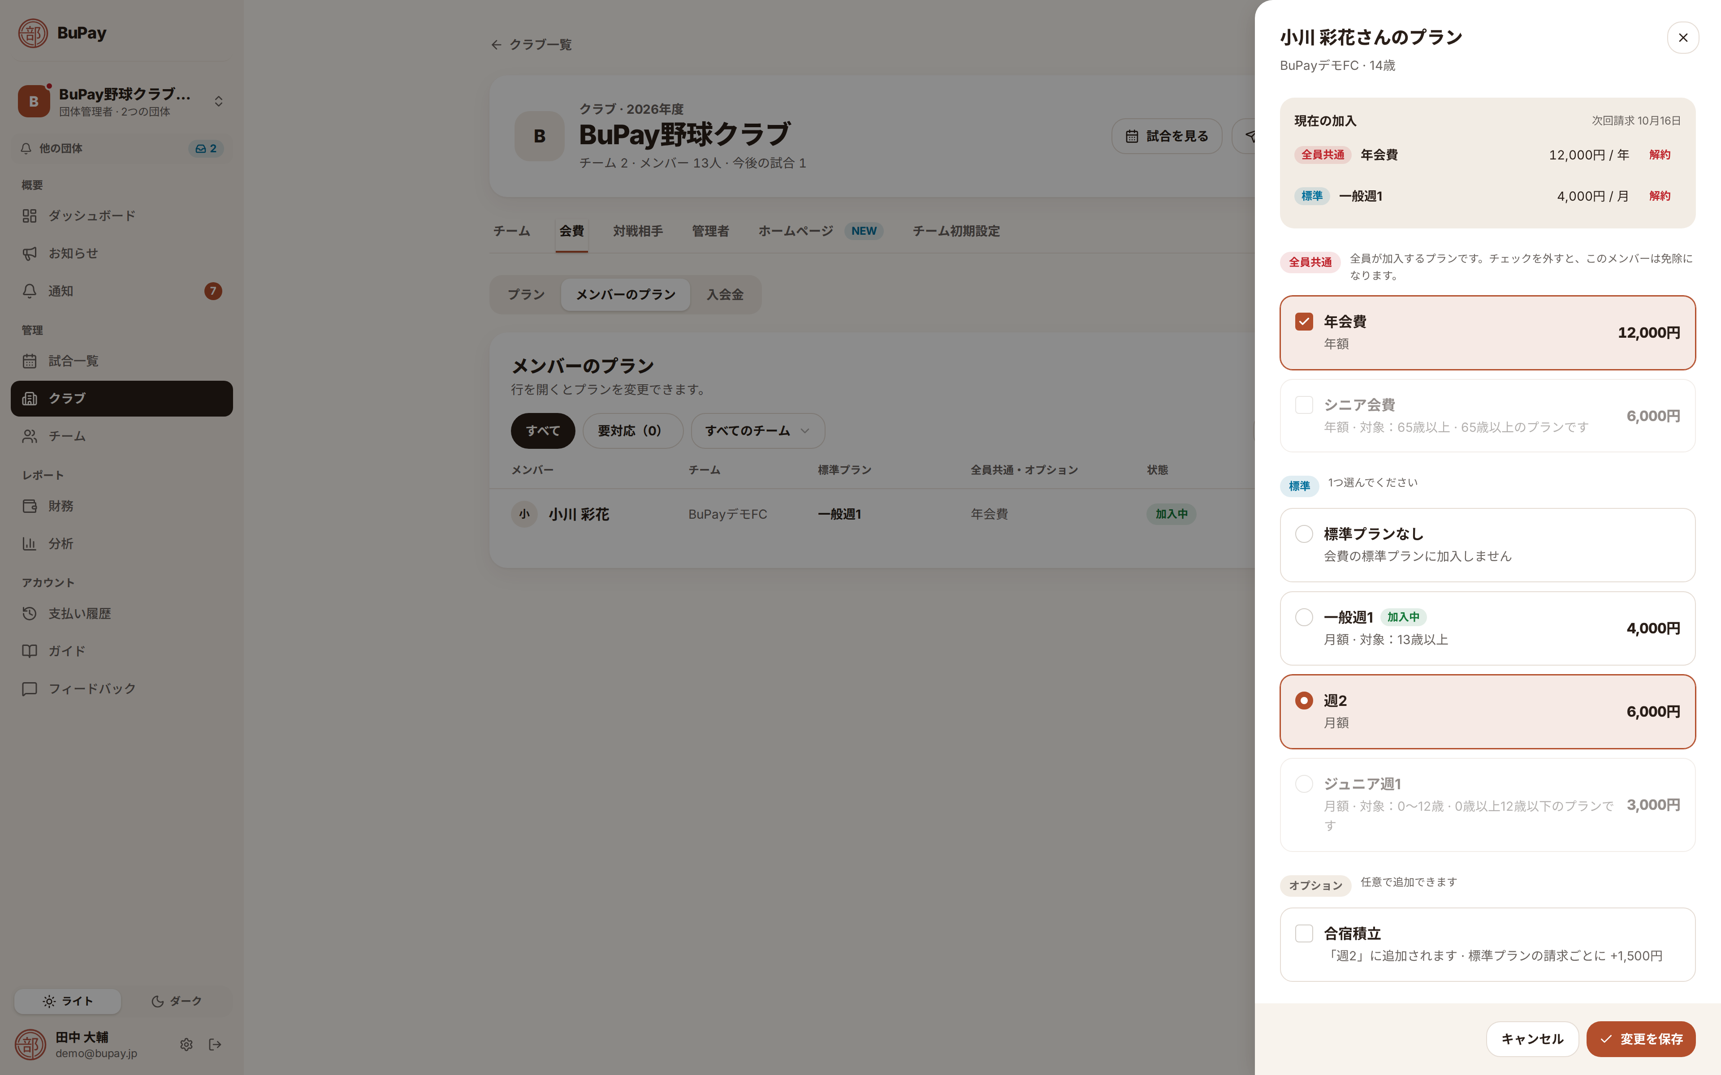The image size is (1721, 1075).
Task: Open the チーム初期設定 tab
Action: tap(956, 231)
